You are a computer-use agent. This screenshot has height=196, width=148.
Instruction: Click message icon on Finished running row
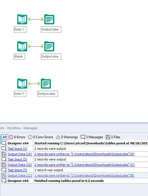(x=4, y=181)
